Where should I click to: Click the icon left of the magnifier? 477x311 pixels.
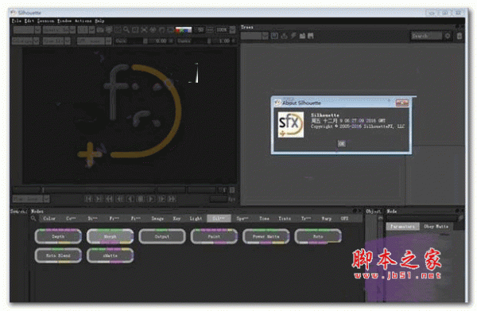(x=118, y=29)
